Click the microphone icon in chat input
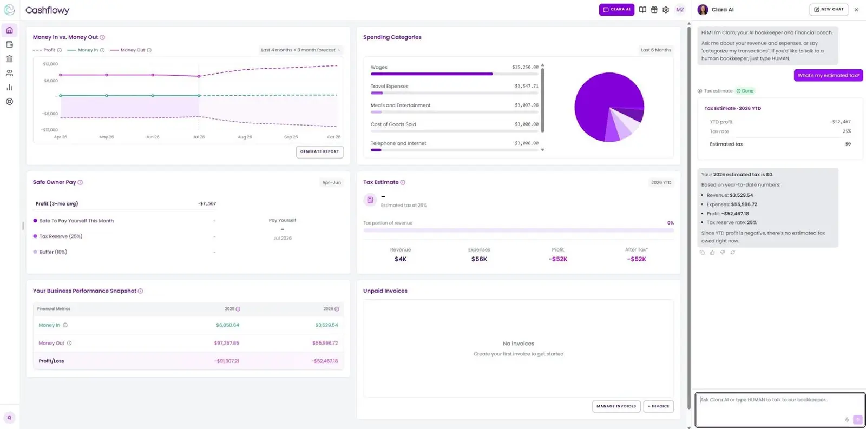This screenshot has height=429, width=866. point(847,420)
